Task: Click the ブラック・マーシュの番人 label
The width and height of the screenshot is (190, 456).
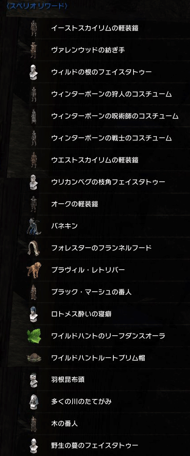Action: (x=91, y=292)
